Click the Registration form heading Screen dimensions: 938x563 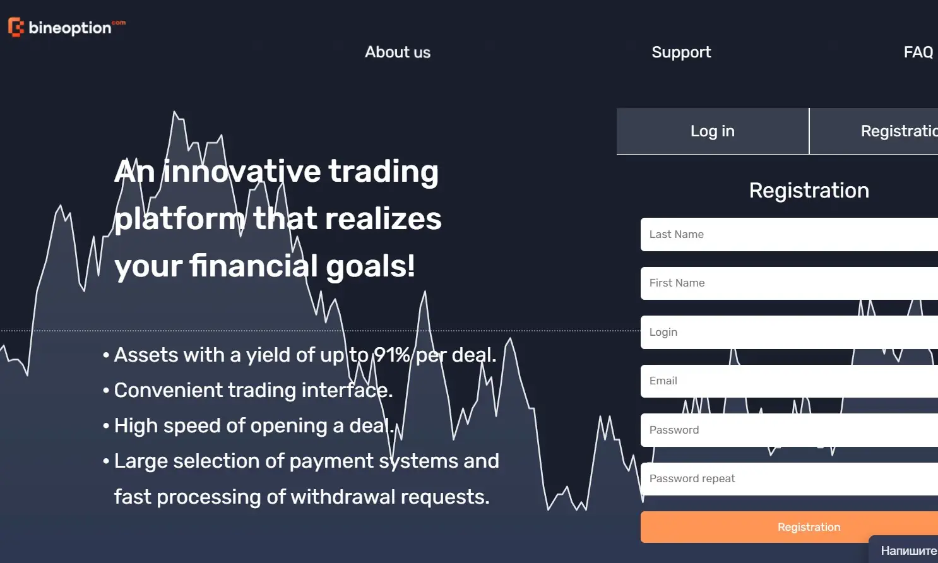[809, 191]
